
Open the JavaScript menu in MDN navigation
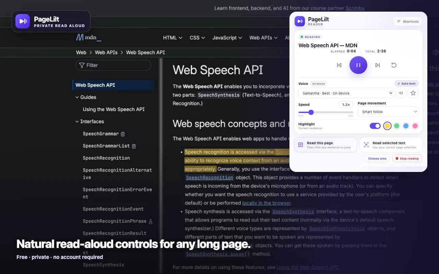point(227,38)
